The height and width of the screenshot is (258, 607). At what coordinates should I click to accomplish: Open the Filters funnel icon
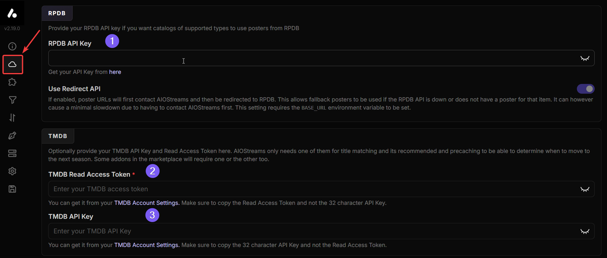(13, 100)
